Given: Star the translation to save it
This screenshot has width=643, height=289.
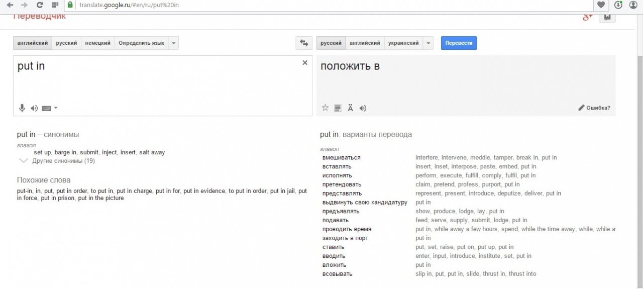Looking at the screenshot, I should 325,108.
